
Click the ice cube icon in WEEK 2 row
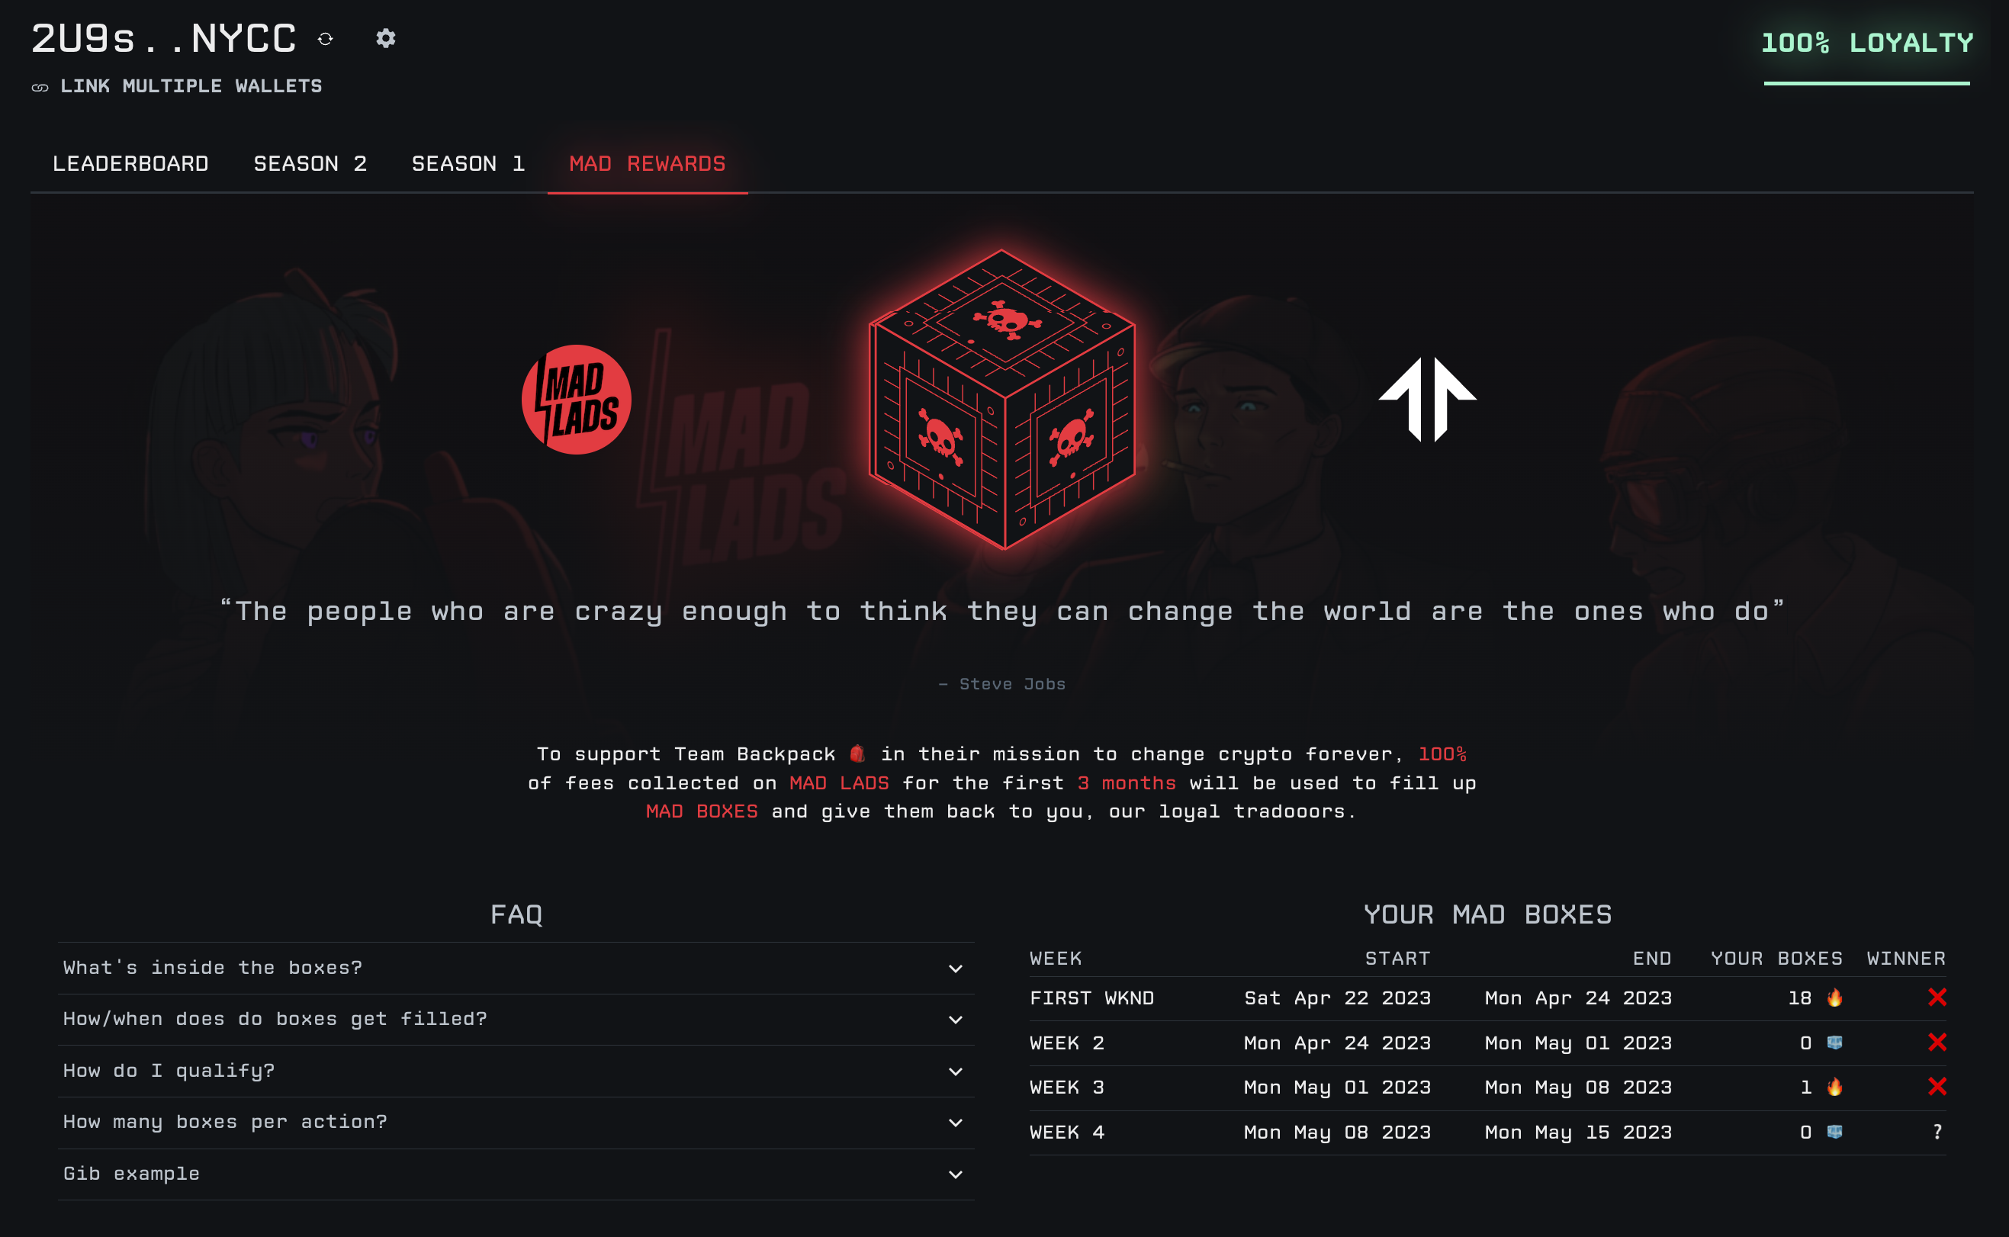pyautogui.click(x=1835, y=1043)
